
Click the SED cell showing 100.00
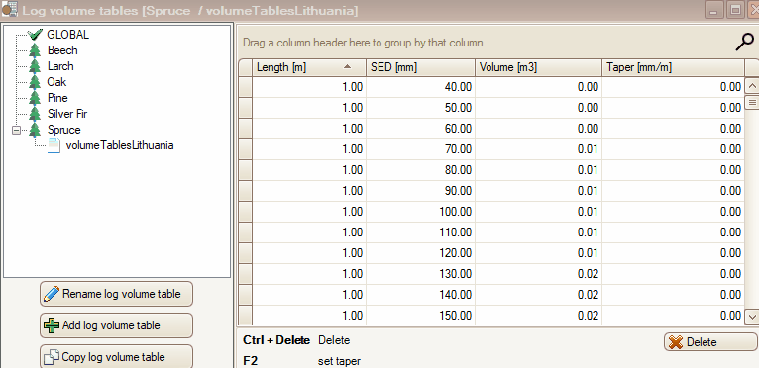(420, 212)
